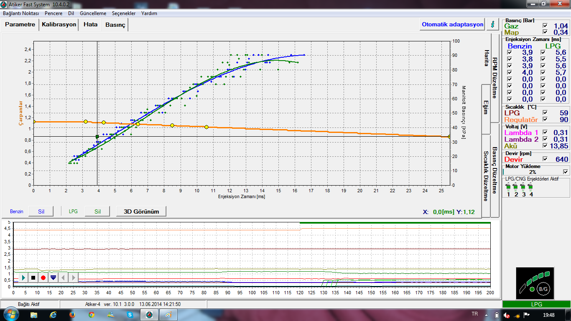
Task: Start recording with the red circle icon
Action: point(43,278)
